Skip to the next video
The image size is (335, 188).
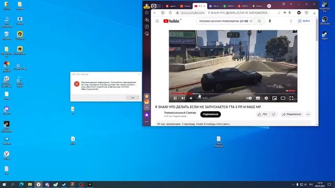(183, 98)
